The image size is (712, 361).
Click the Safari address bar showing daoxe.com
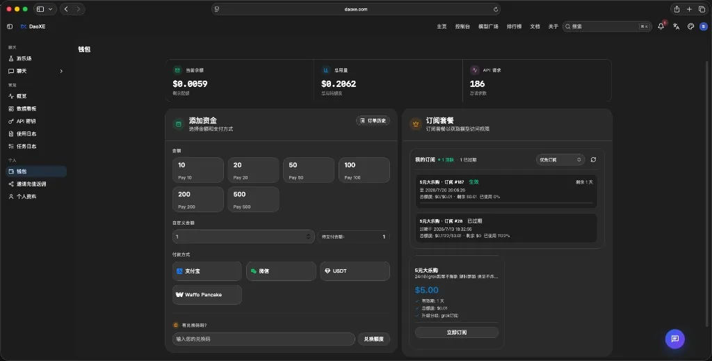pos(356,9)
